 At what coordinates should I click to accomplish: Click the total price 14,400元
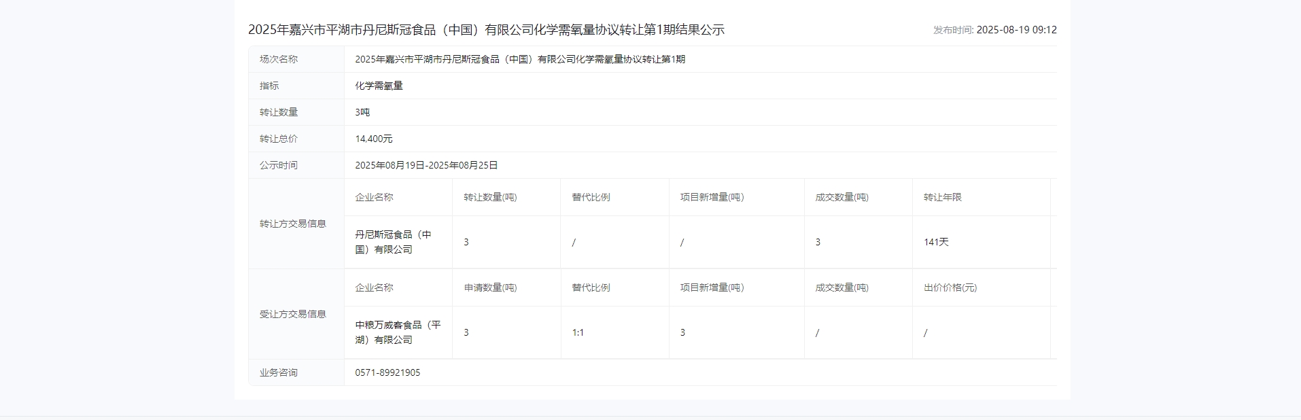pyautogui.click(x=374, y=139)
